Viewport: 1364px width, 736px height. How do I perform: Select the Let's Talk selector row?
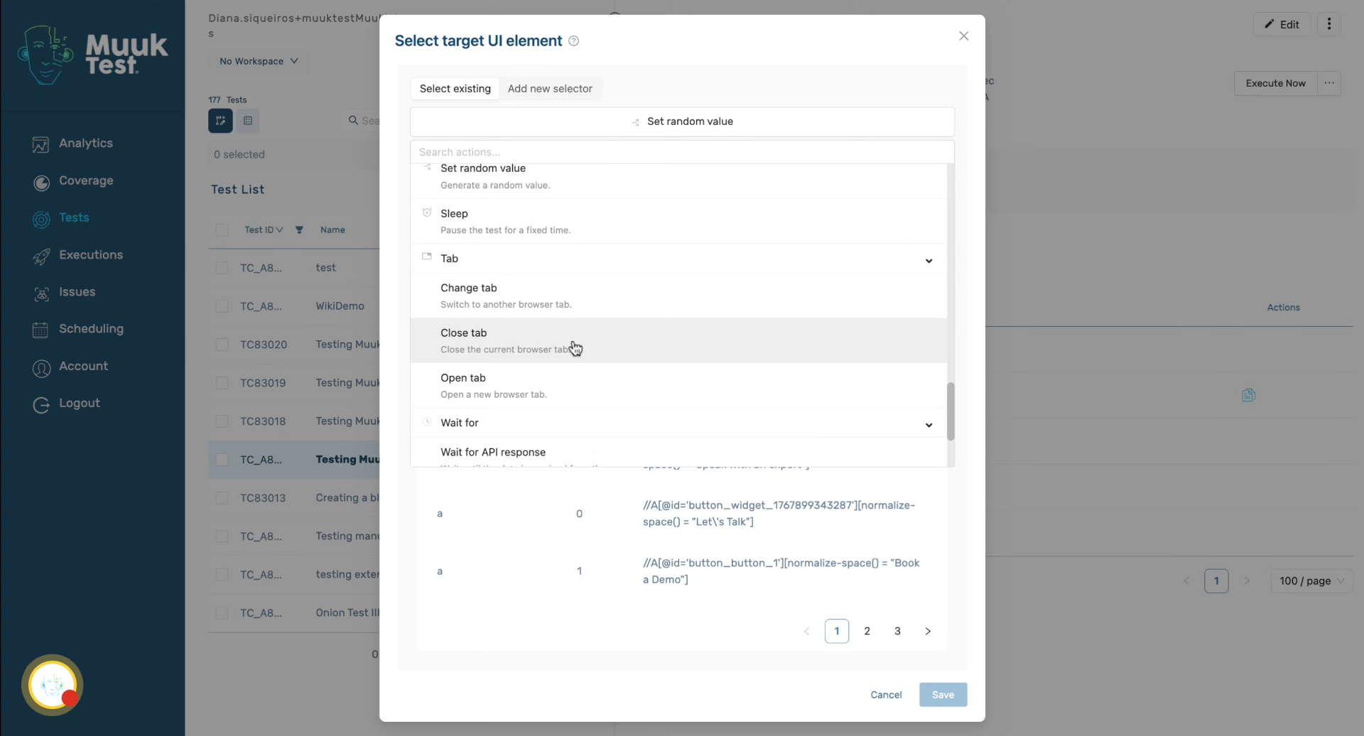point(682,514)
